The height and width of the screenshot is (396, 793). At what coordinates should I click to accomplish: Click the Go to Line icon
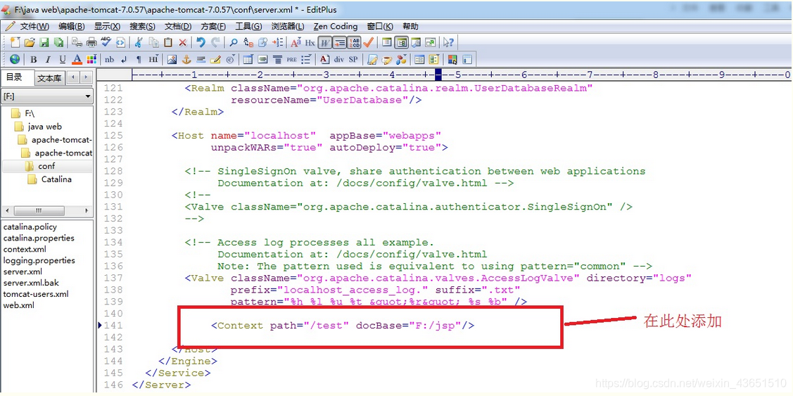point(277,42)
